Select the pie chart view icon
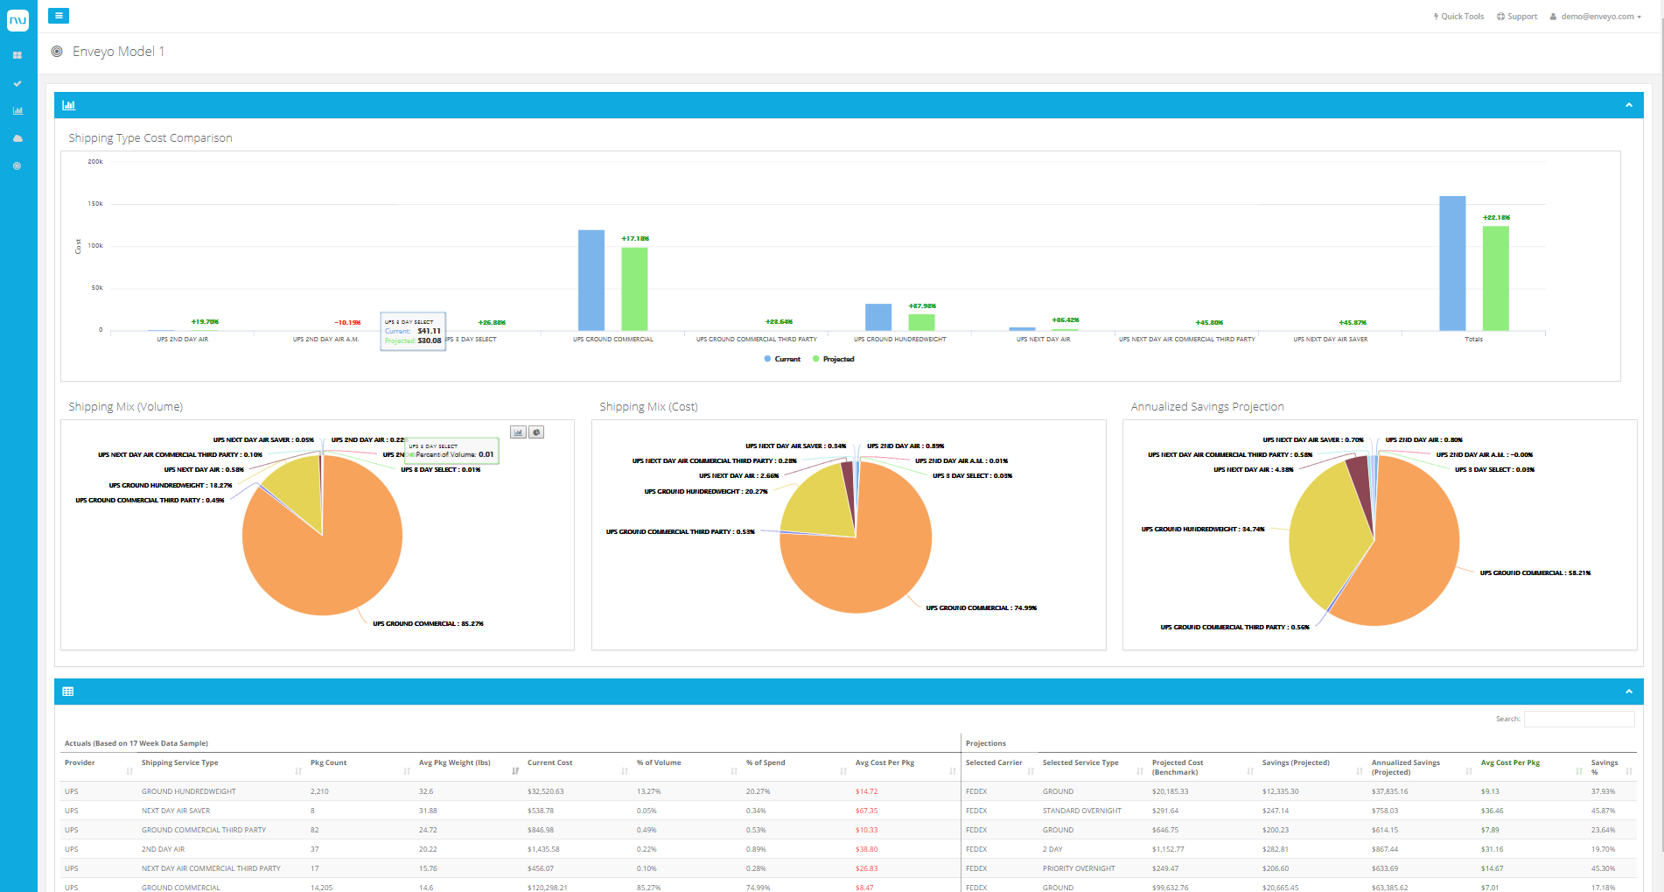The height and width of the screenshot is (892, 1664). coord(536,432)
